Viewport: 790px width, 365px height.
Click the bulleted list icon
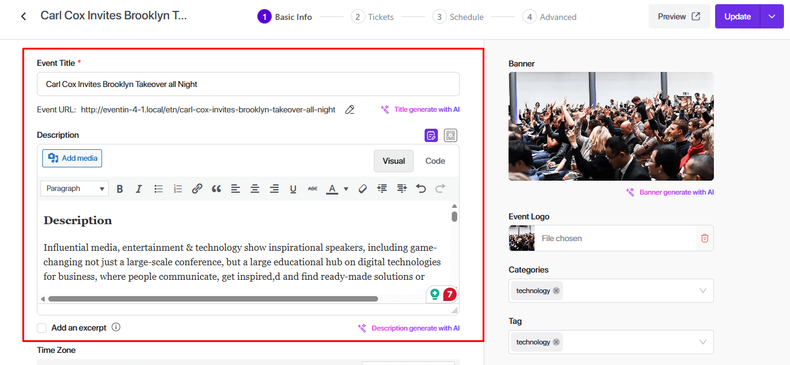click(158, 189)
